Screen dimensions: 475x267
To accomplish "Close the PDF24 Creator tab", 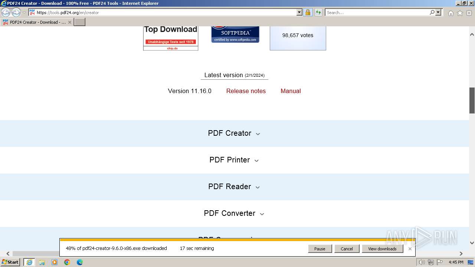I will click(70, 22).
